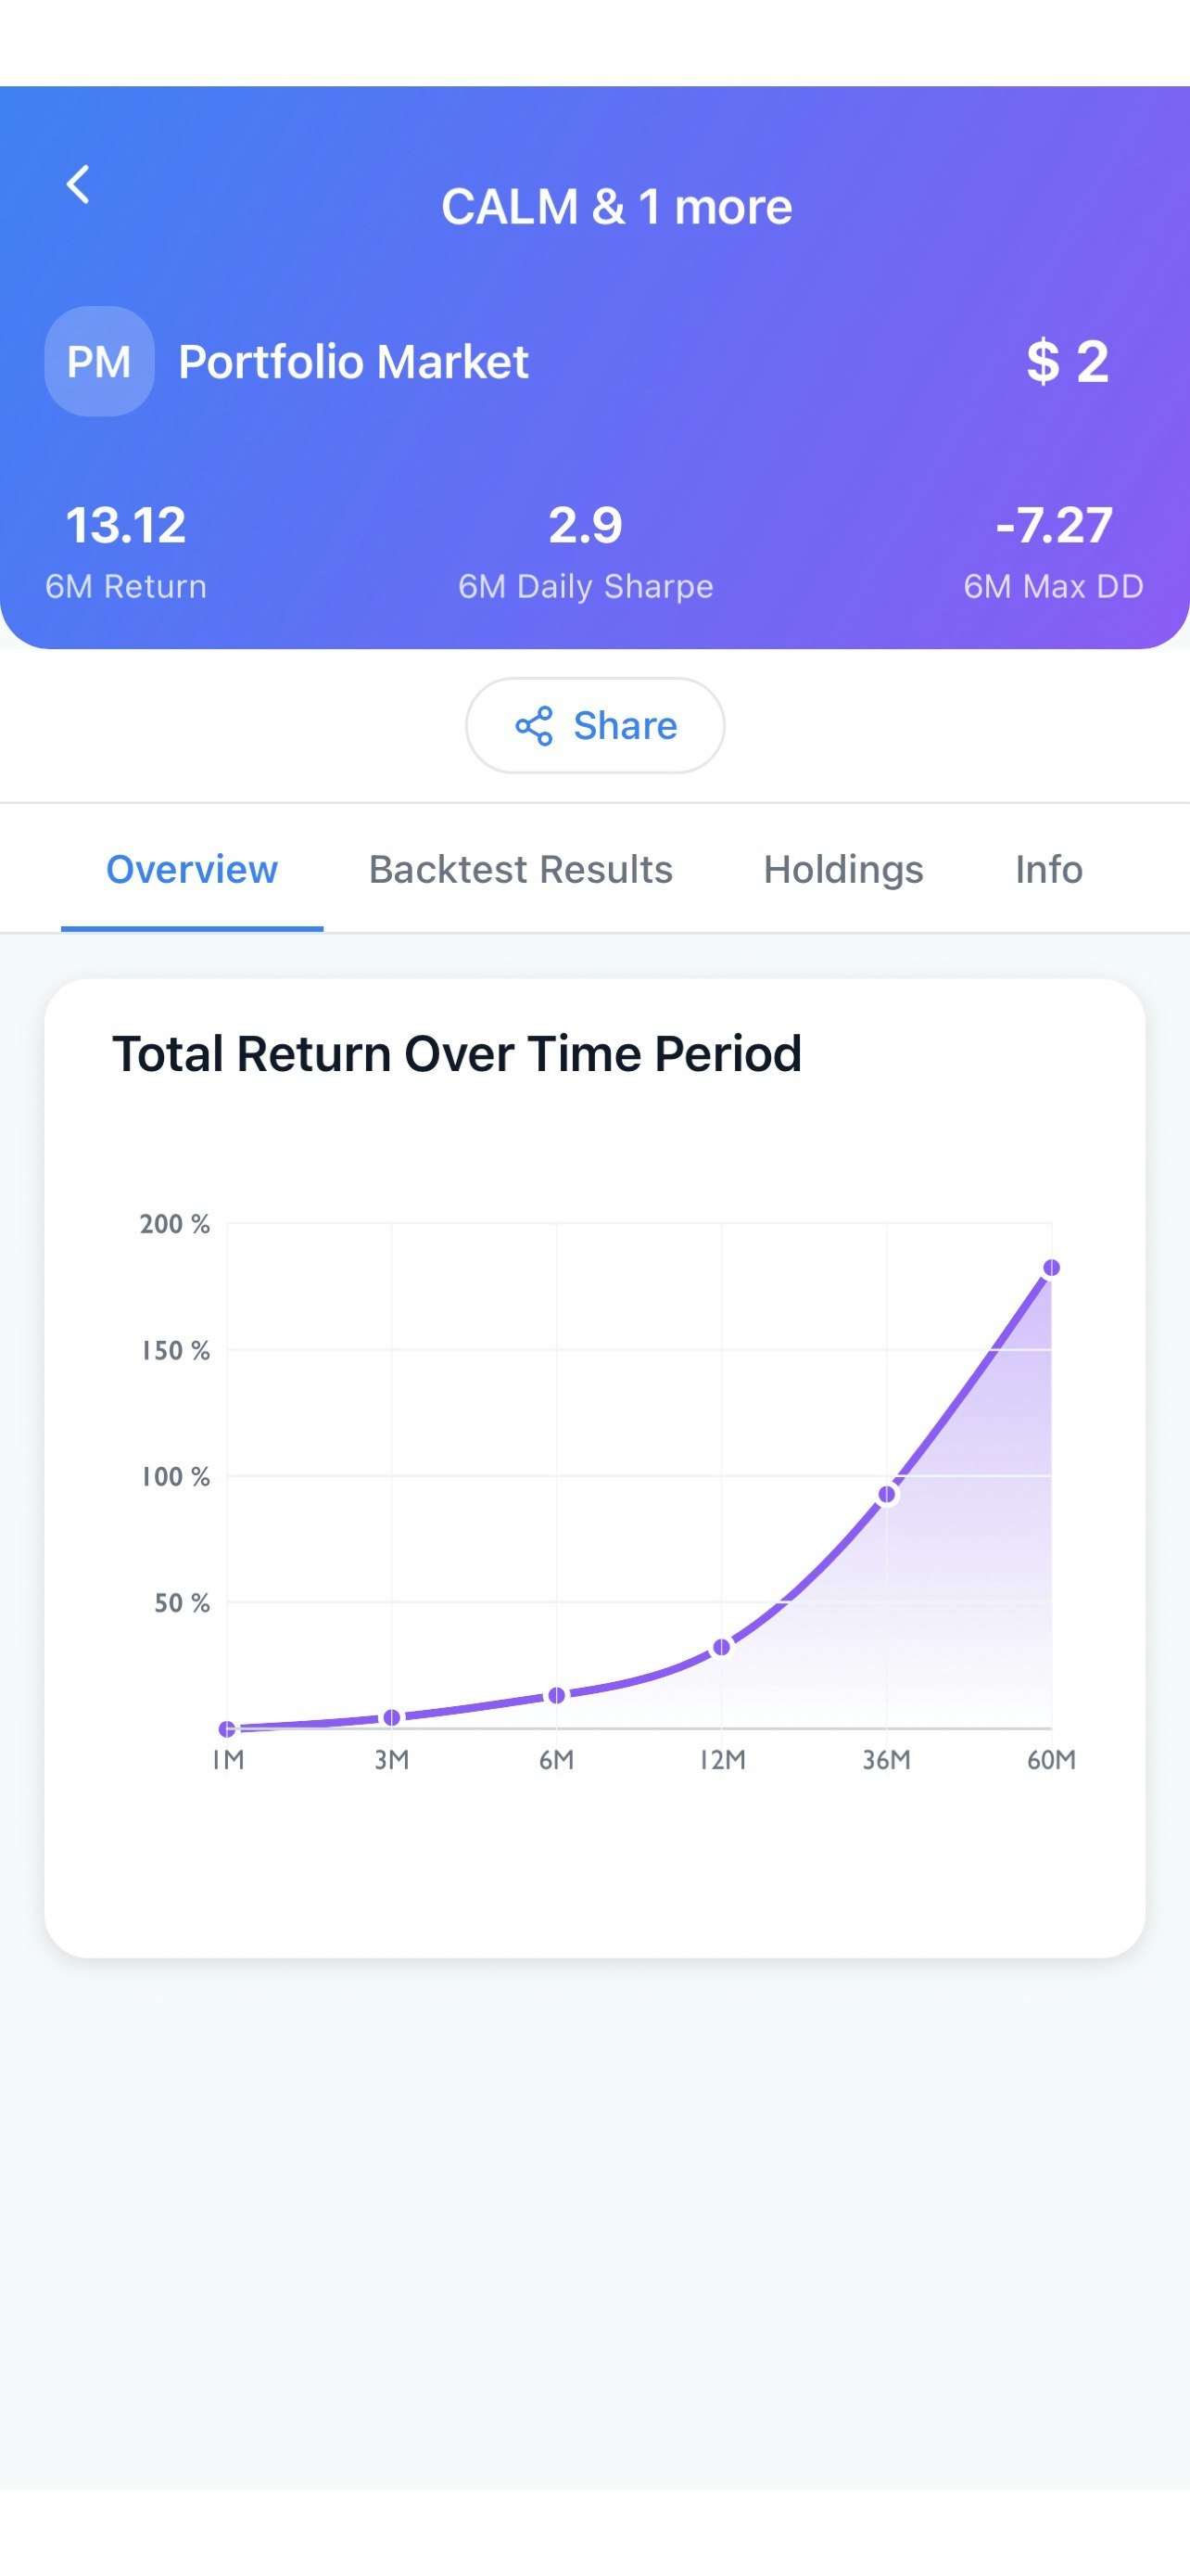Tap the Total Return Over Time Period heading
This screenshot has height=2576, width=1190.
(x=458, y=1052)
